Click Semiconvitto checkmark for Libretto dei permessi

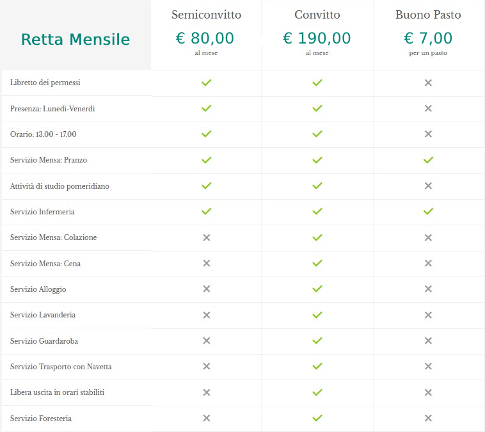206,83
